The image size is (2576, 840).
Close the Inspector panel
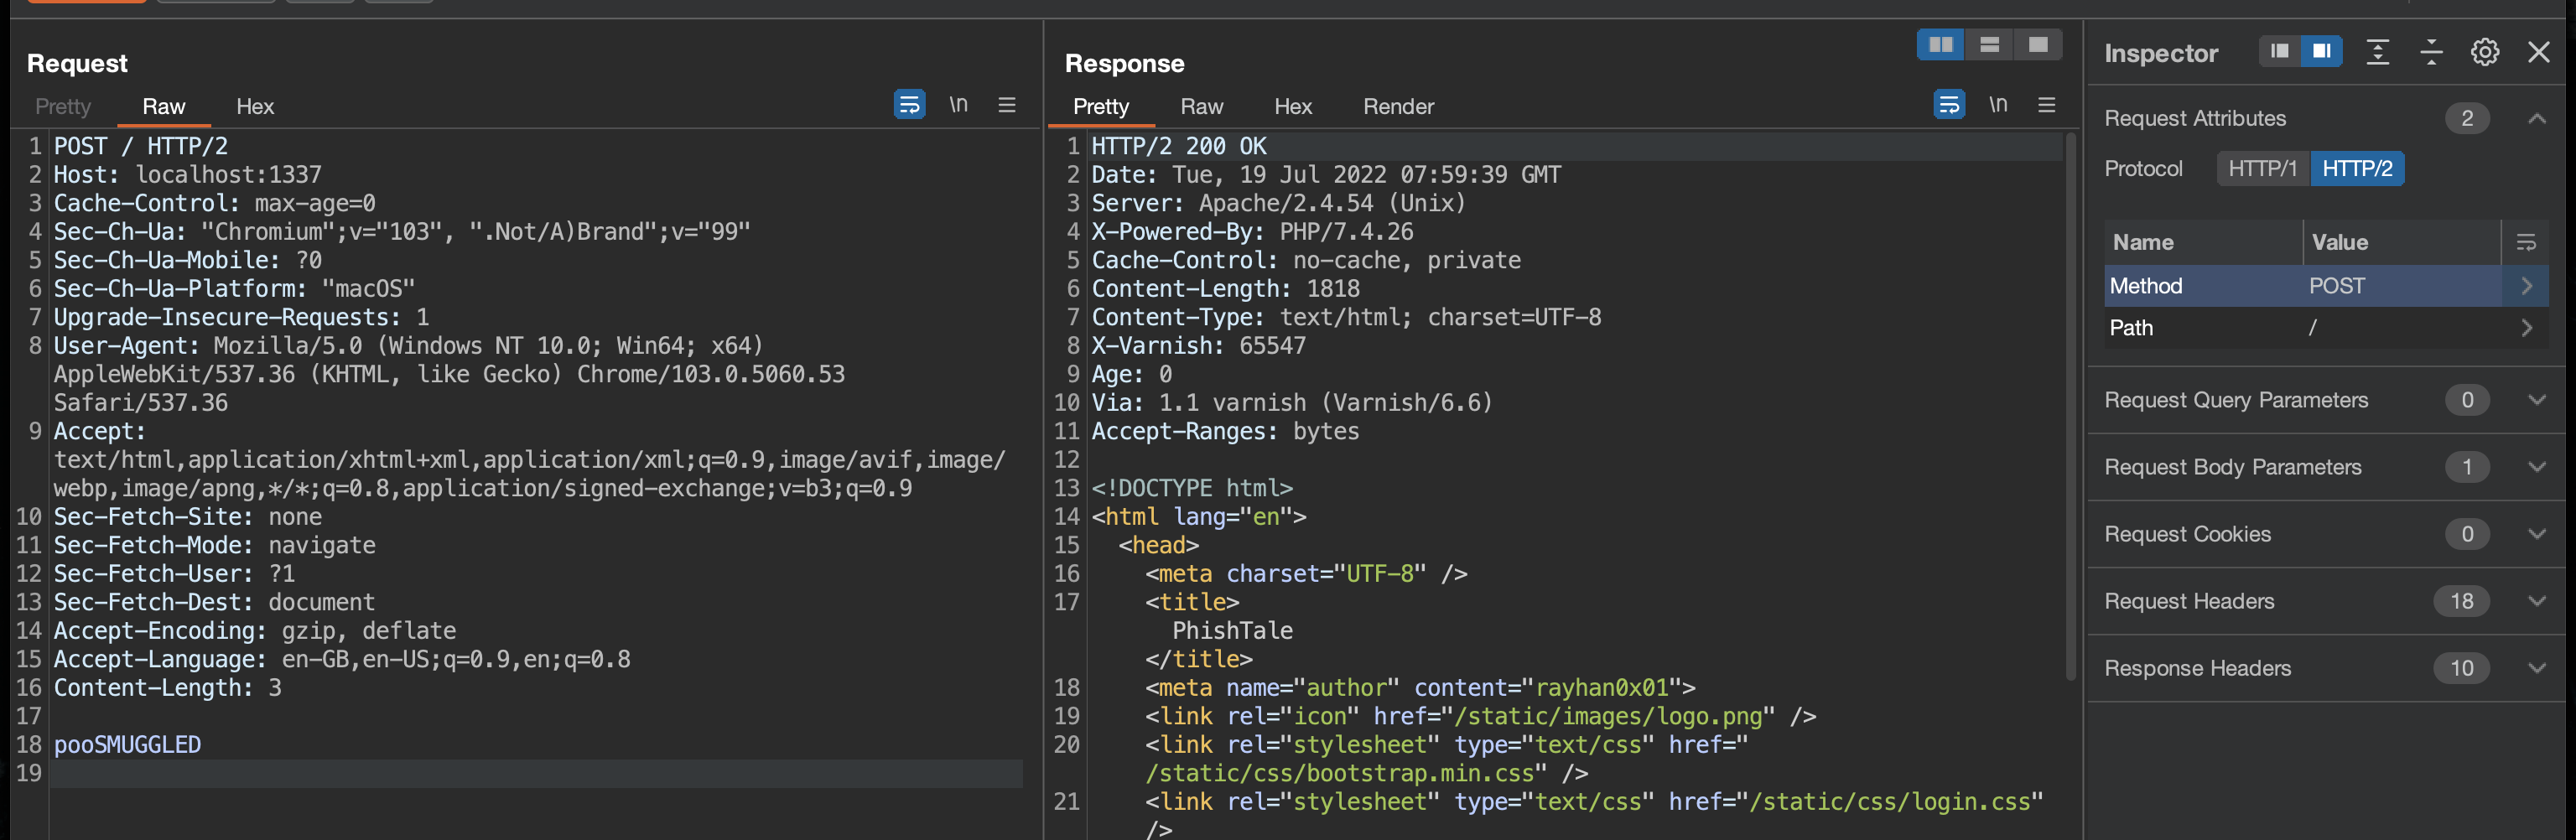tap(2538, 52)
